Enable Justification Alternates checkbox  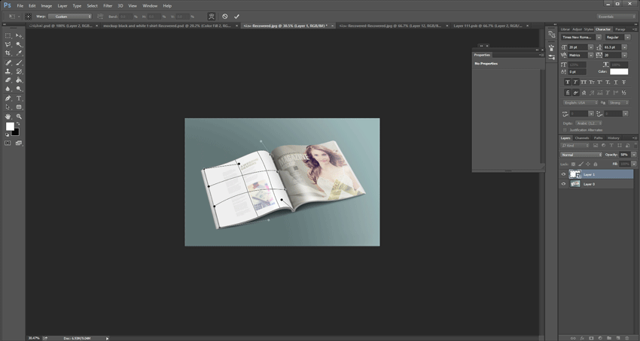coord(565,130)
